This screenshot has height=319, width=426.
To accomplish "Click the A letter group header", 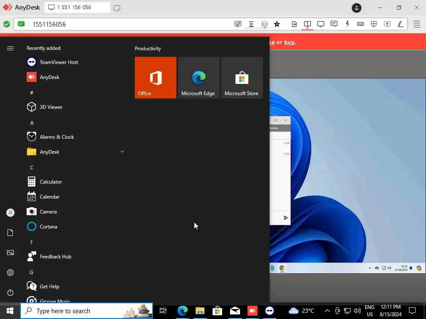I will 32,123.
